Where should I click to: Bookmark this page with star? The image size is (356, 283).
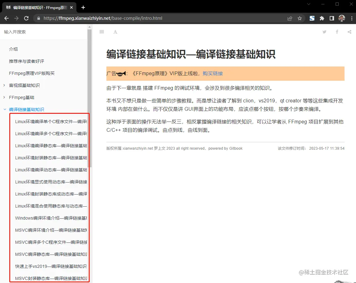300,18
